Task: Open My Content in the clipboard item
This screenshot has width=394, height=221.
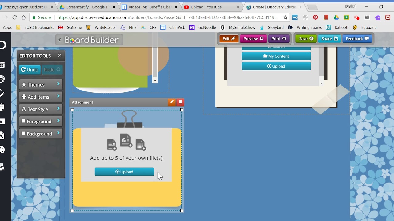Action: 276,56
